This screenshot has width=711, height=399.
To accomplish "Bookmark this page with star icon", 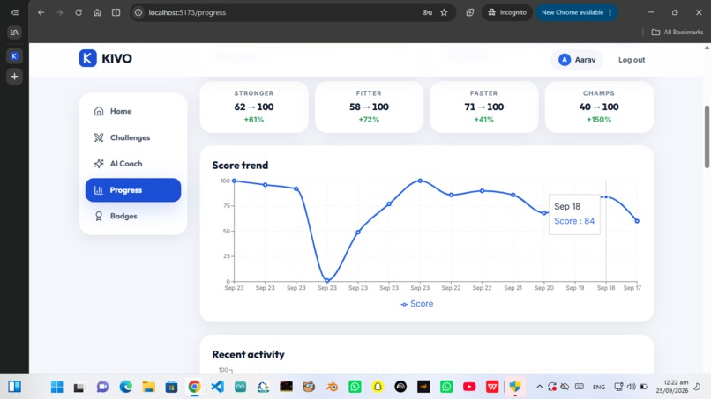I will pyautogui.click(x=444, y=12).
